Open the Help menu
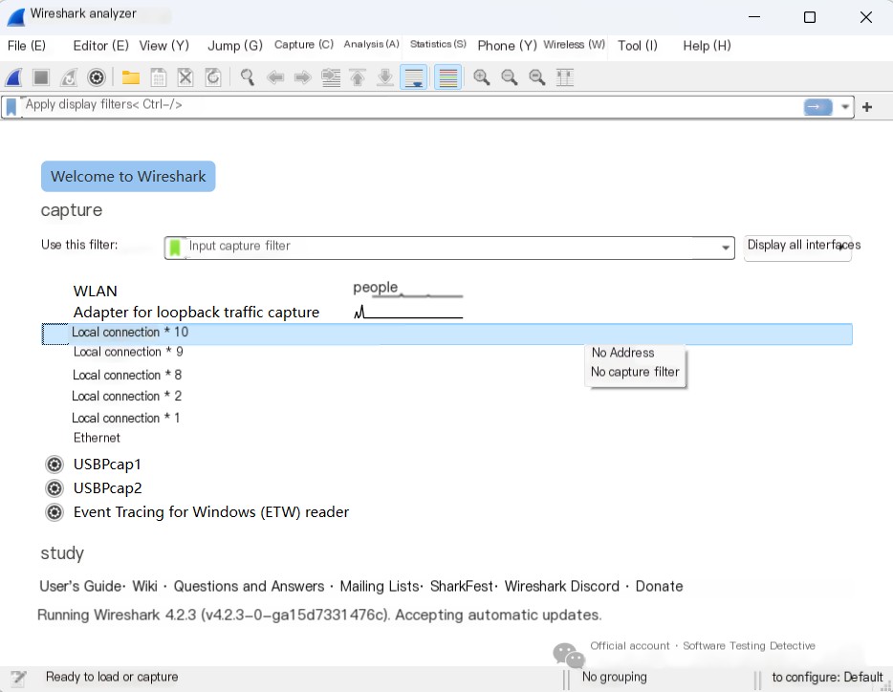The height and width of the screenshot is (692, 893). click(707, 46)
